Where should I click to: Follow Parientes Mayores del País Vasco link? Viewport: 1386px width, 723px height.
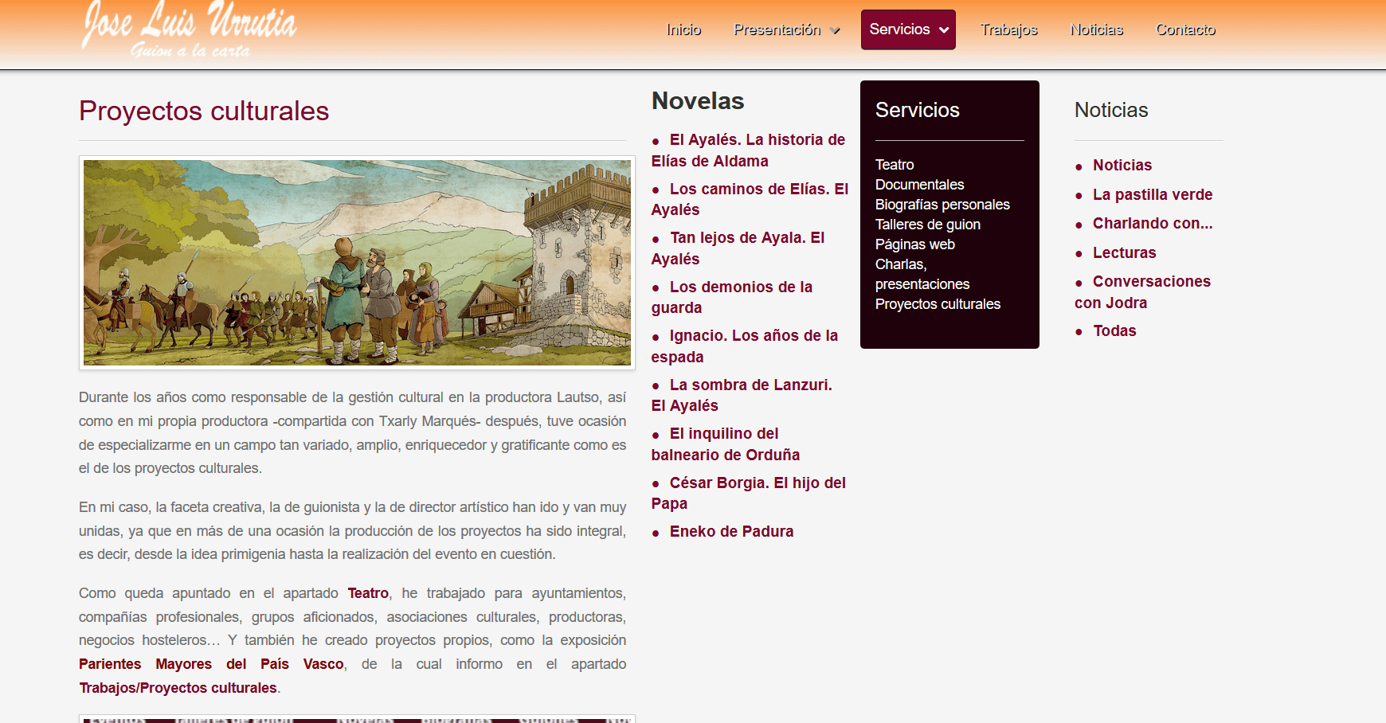click(211, 664)
